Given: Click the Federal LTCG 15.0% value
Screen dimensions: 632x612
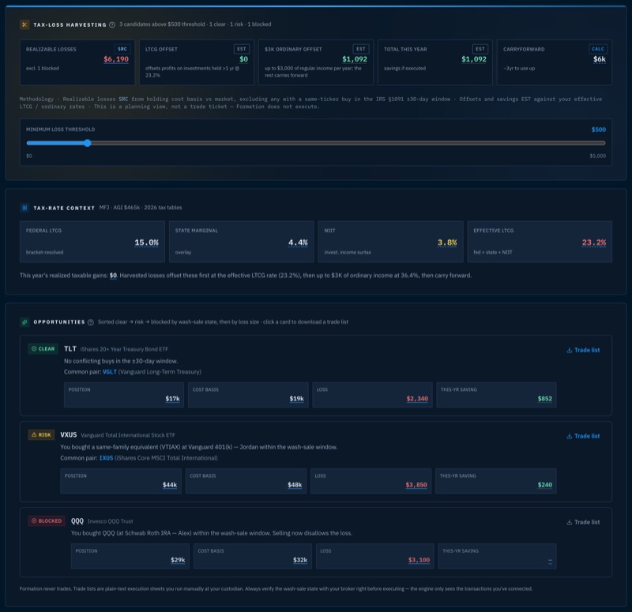Looking at the screenshot, I should (x=146, y=242).
